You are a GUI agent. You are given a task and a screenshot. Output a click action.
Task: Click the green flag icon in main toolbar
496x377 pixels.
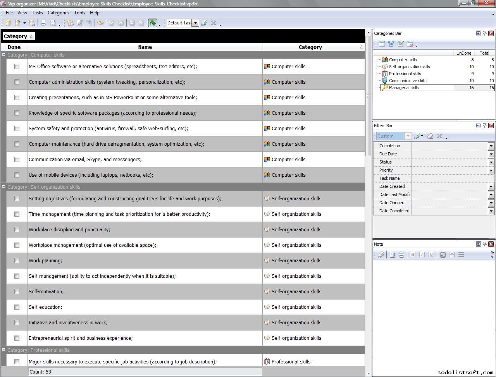pyautogui.click(x=153, y=23)
